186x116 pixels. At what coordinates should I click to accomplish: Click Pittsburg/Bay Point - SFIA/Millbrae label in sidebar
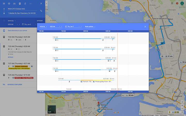tap(19, 69)
